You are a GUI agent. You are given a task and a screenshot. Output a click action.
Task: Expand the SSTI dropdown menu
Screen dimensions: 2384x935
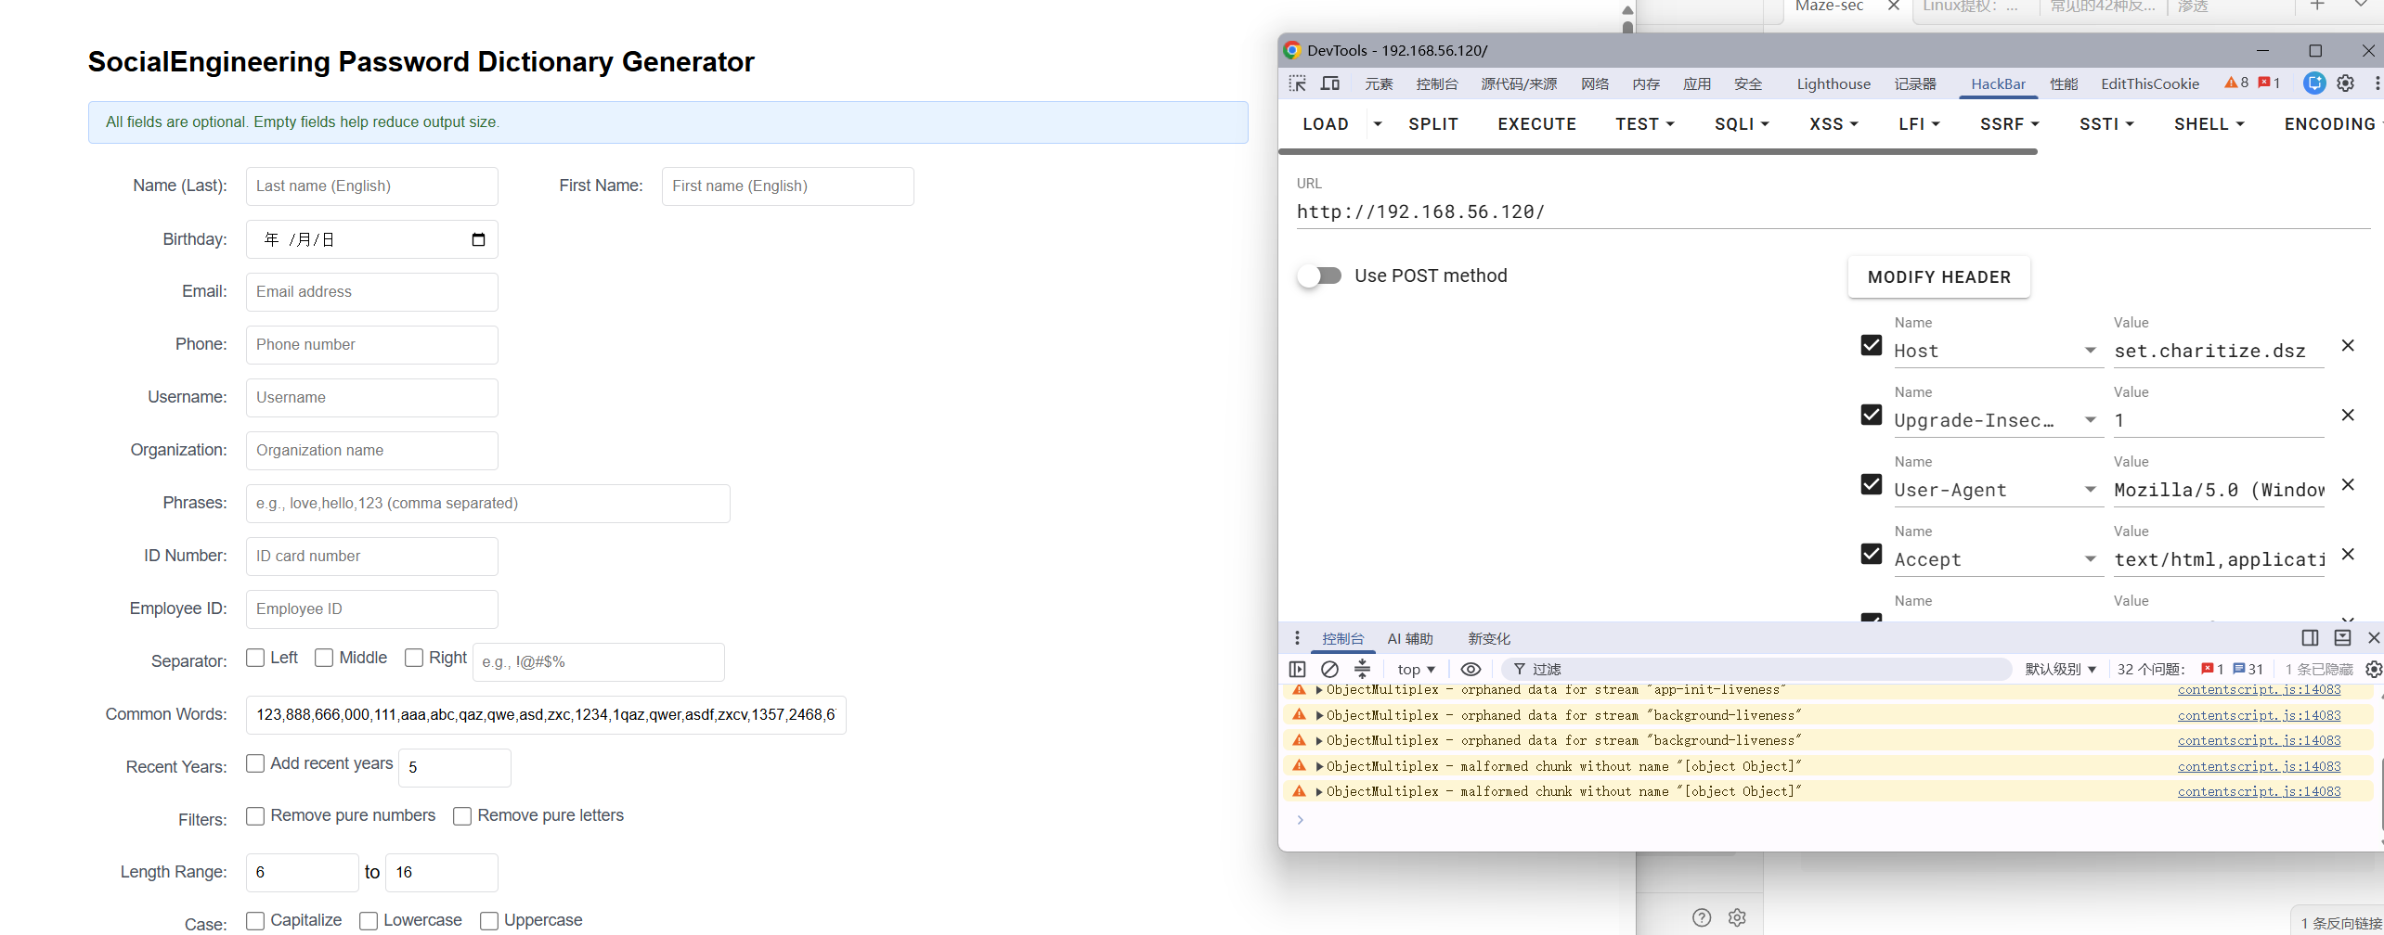(x=2106, y=124)
